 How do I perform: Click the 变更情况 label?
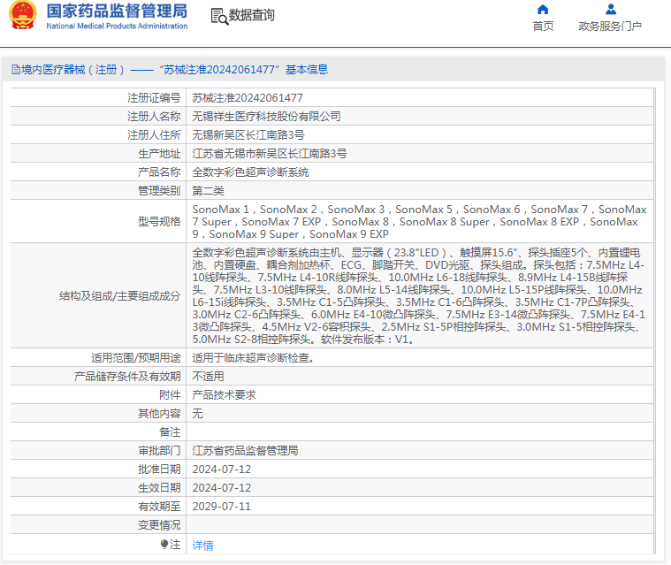point(159,525)
